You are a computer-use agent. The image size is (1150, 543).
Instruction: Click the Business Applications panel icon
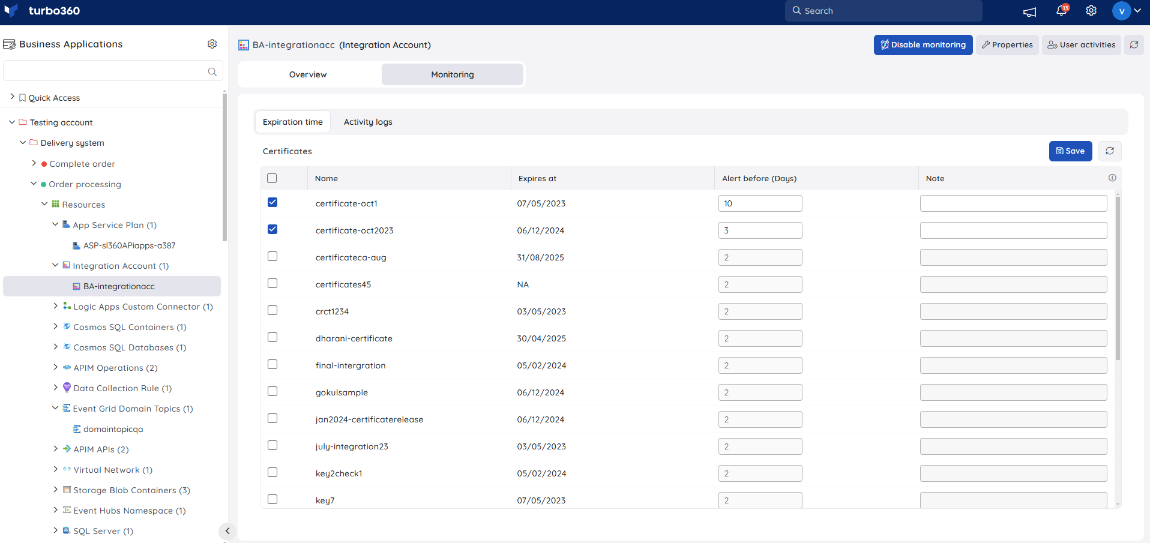[10, 44]
